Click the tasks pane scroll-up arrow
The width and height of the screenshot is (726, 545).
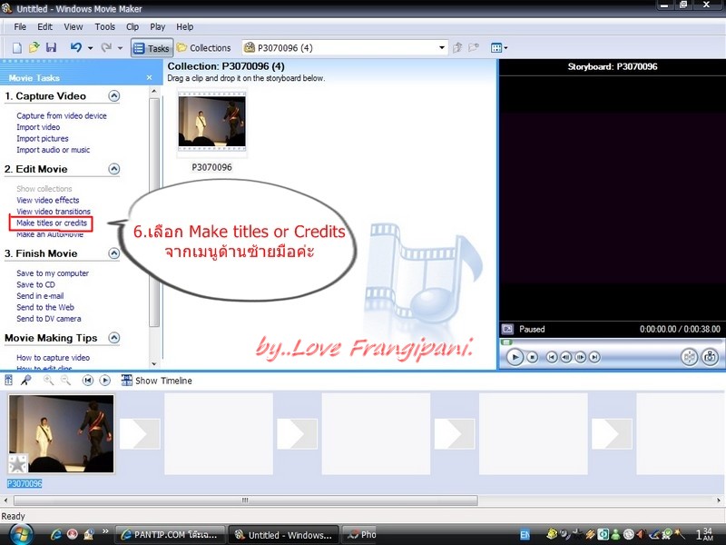(x=154, y=92)
